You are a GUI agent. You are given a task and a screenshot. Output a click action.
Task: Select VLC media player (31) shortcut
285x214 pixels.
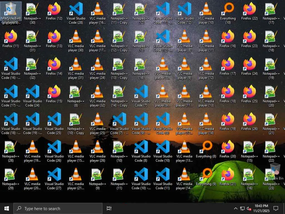coord(76,69)
